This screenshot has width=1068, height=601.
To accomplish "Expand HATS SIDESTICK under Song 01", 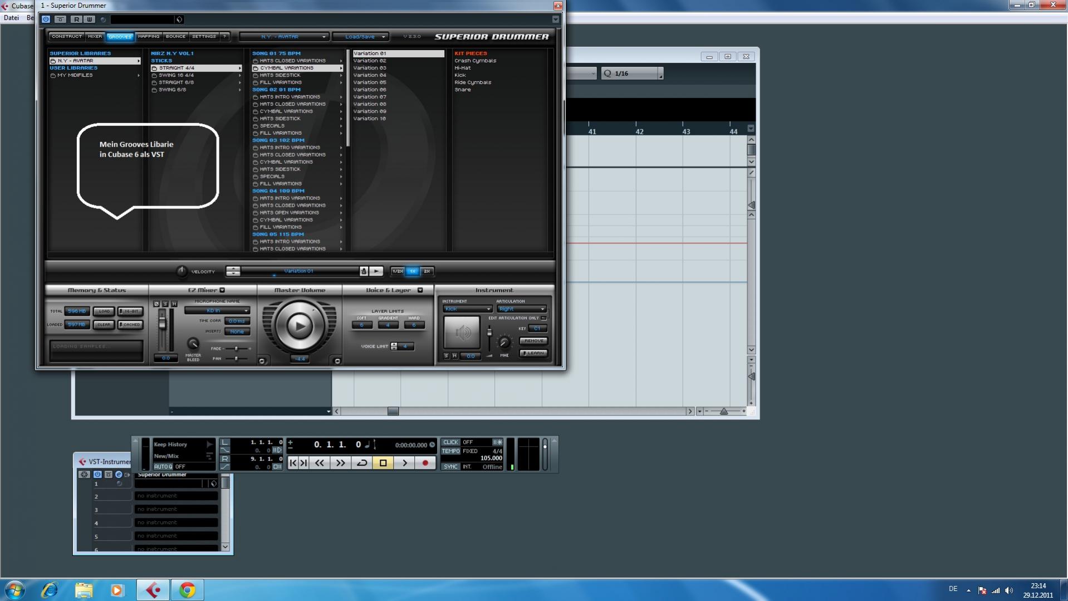I will pos(297,75).
